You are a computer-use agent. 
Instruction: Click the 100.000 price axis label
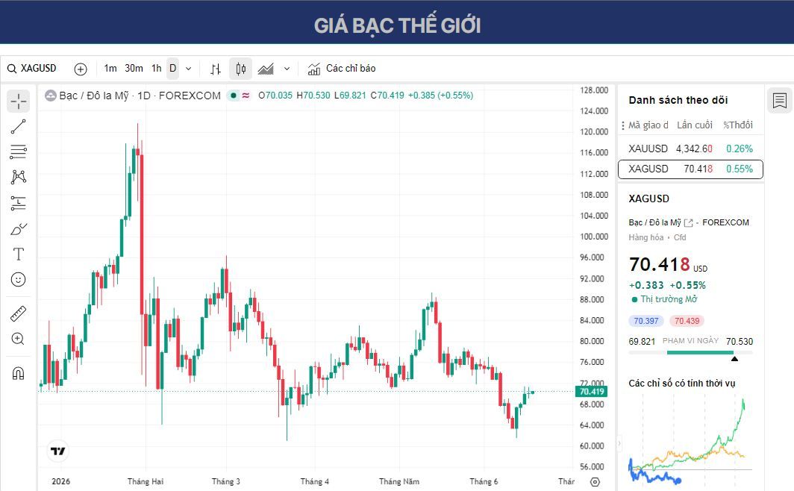594,237
